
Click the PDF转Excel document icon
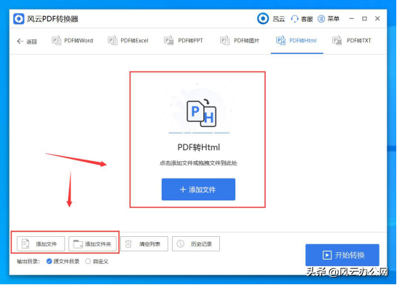(x=112, y=41)
